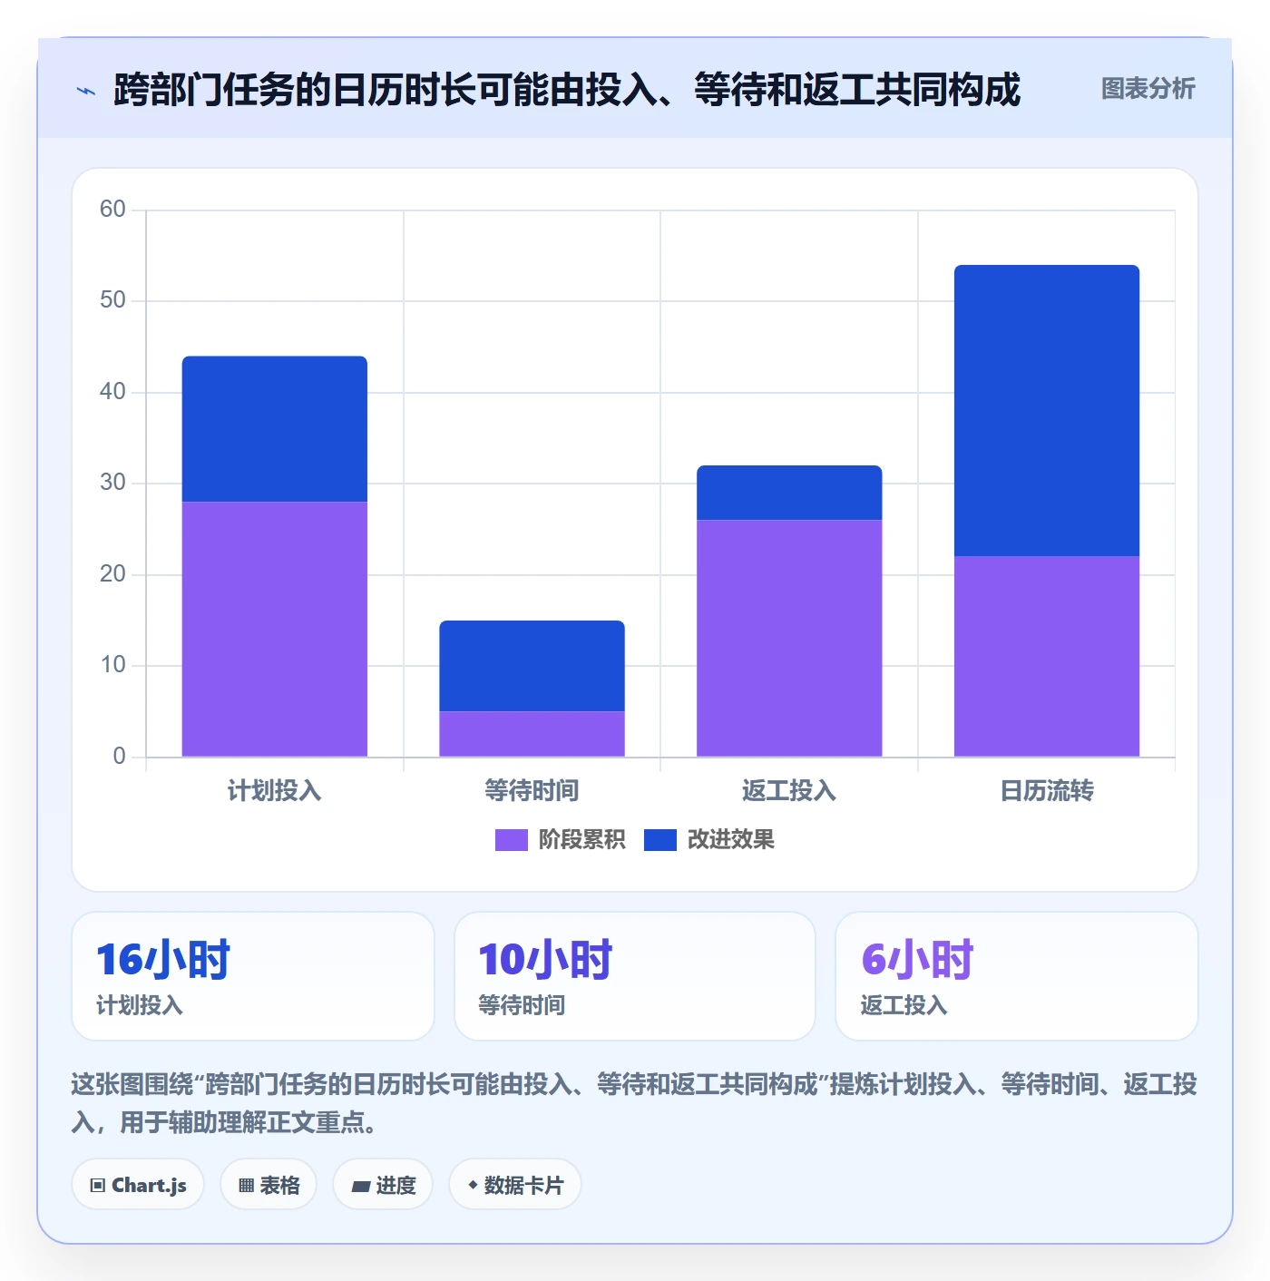The image size is (1270, 1281).
Task: Click the 20 y-axis tick value
Action: point(112,574)
